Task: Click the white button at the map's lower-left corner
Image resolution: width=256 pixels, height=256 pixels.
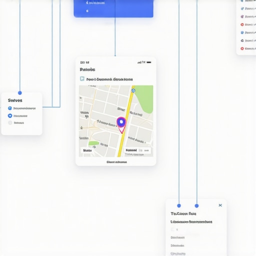Action: point(87,150)
